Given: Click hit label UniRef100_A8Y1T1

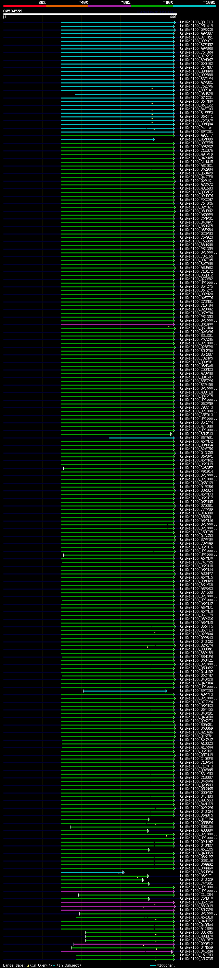Looking at the screenshot, I should 196,876.
